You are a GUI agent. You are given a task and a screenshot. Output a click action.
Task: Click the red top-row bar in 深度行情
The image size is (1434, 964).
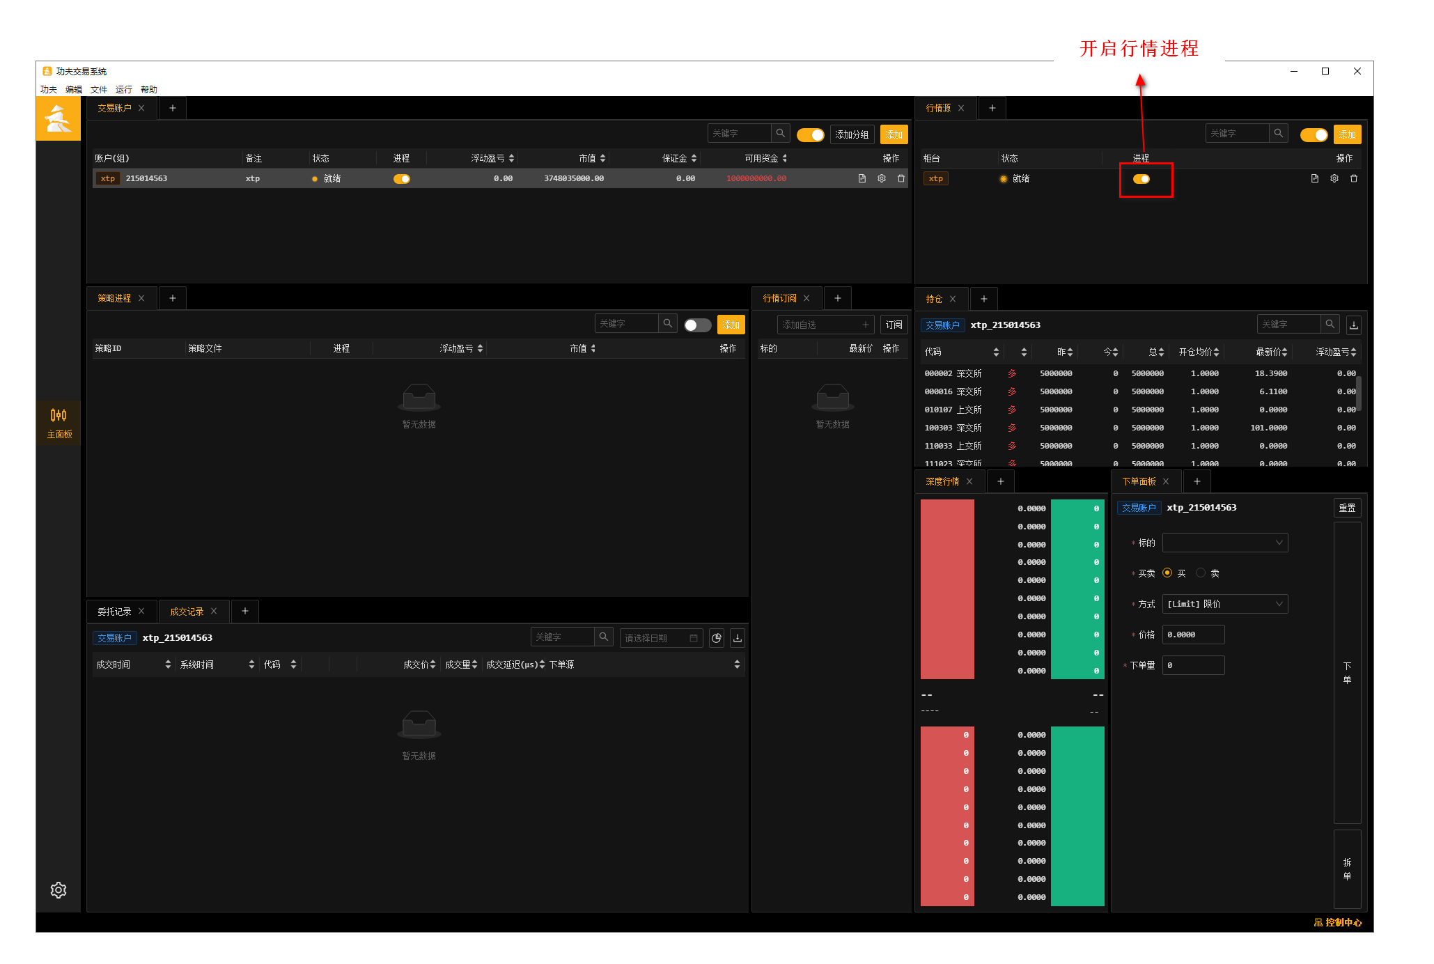pos(947,508)
